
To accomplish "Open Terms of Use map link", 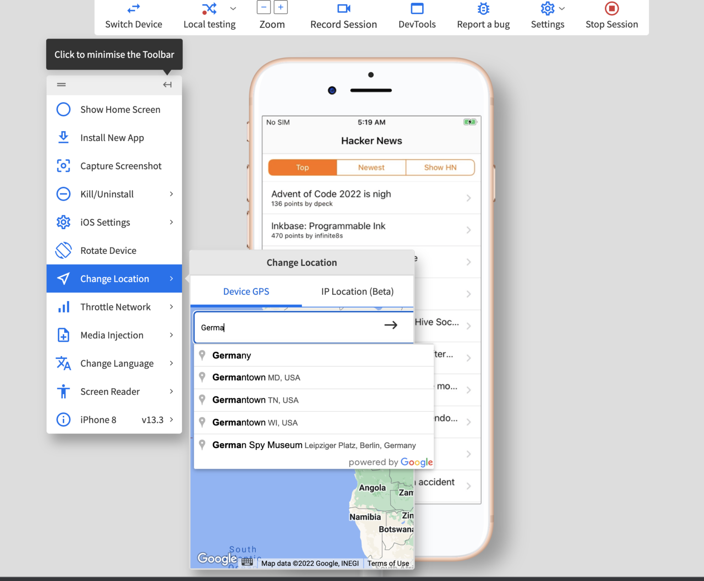I will coord(388,563).
